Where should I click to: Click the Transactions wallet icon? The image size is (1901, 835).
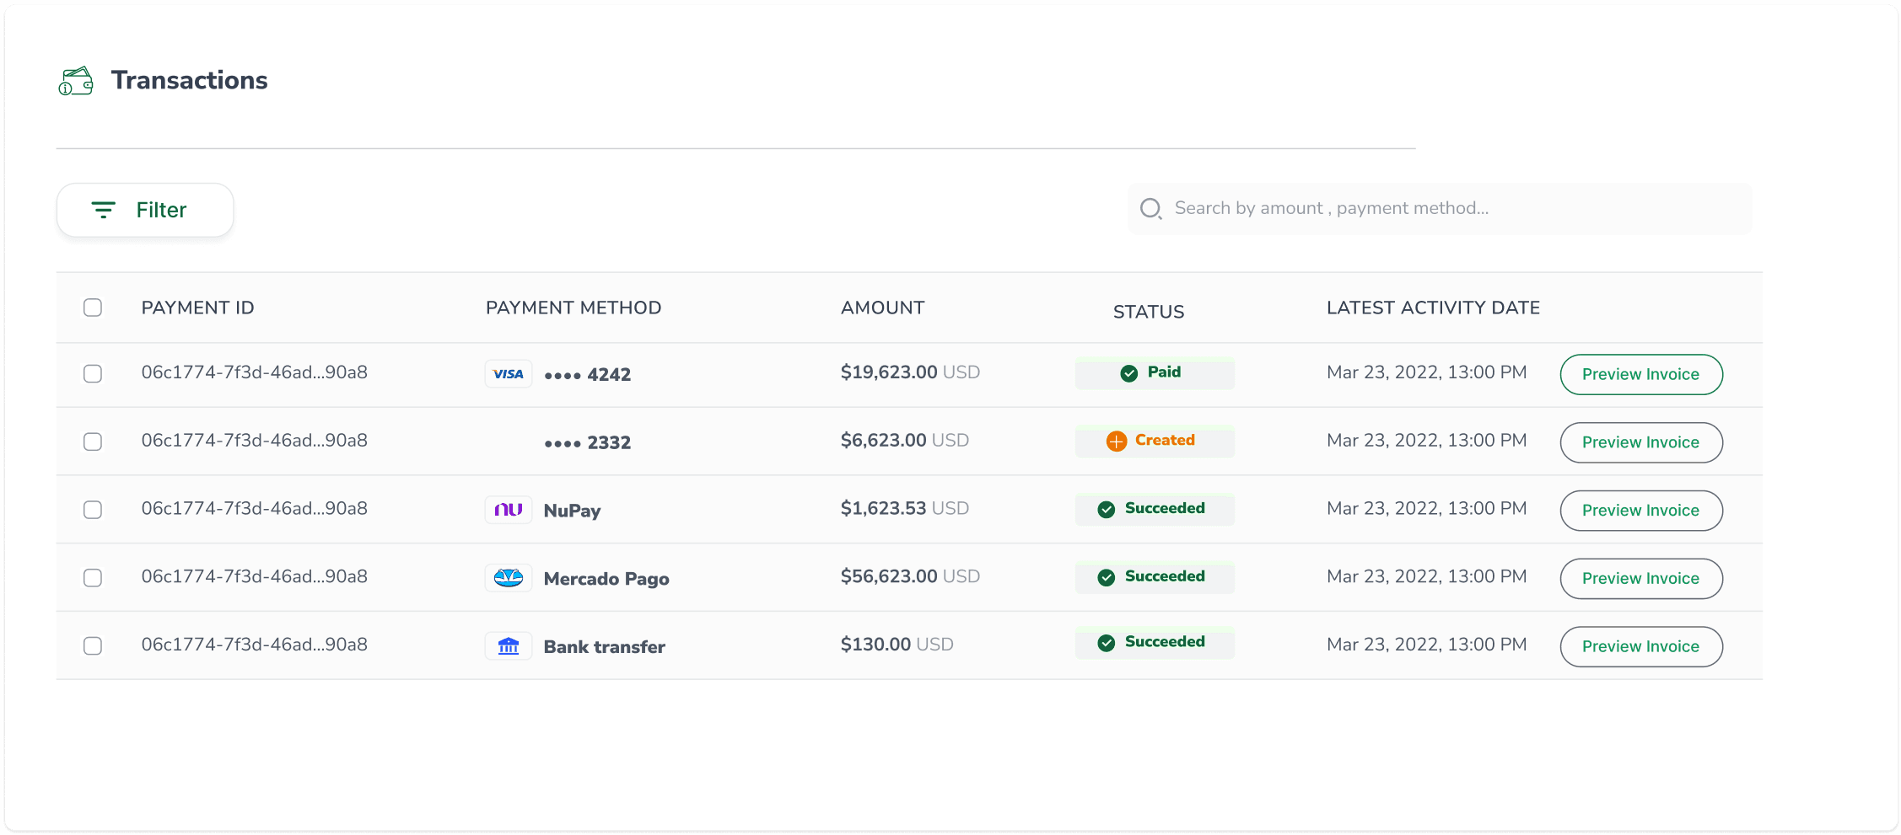[x=76, y=81]
